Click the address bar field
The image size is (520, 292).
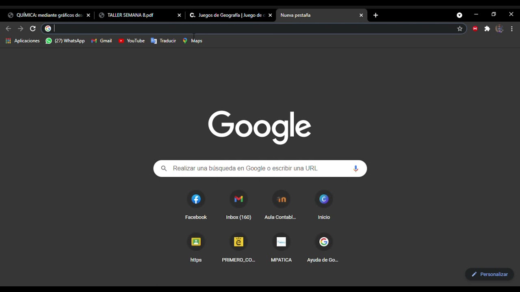pyautogui.click(x=254, y=29)
